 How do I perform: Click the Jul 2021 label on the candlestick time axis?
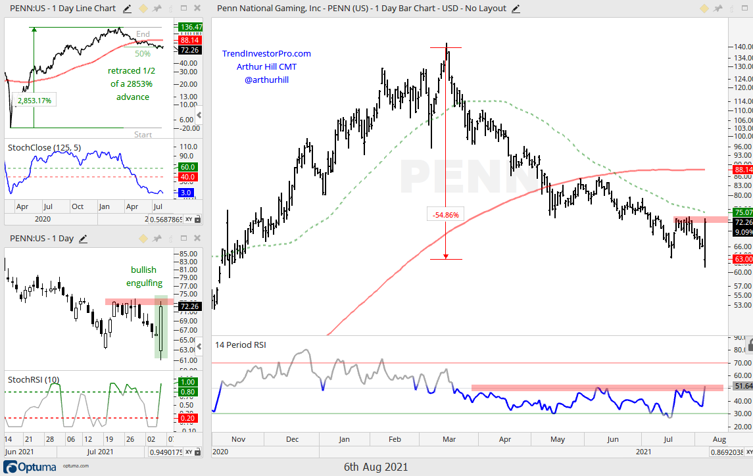(x=100, y=452)
